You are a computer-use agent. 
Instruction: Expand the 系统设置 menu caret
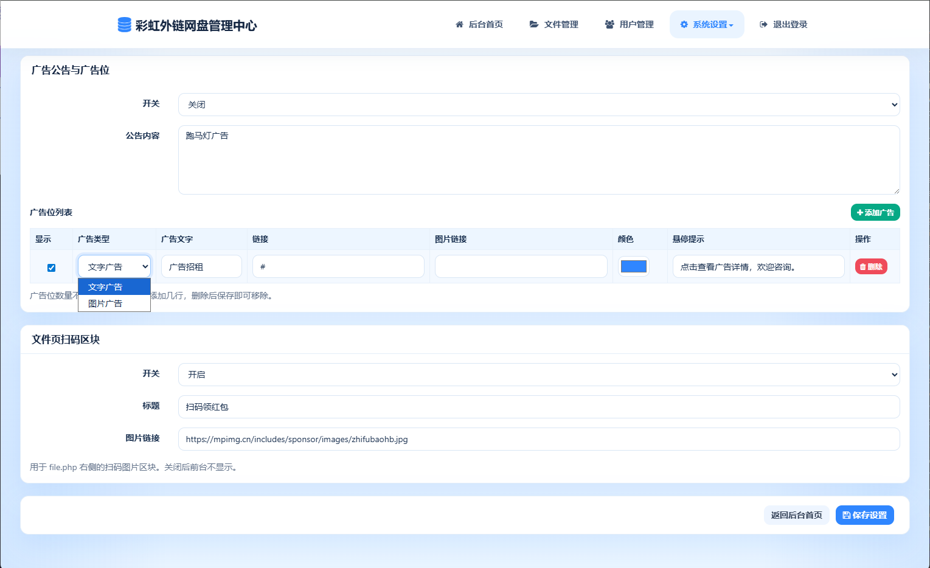pyautogui.click(x=731, y=25)
